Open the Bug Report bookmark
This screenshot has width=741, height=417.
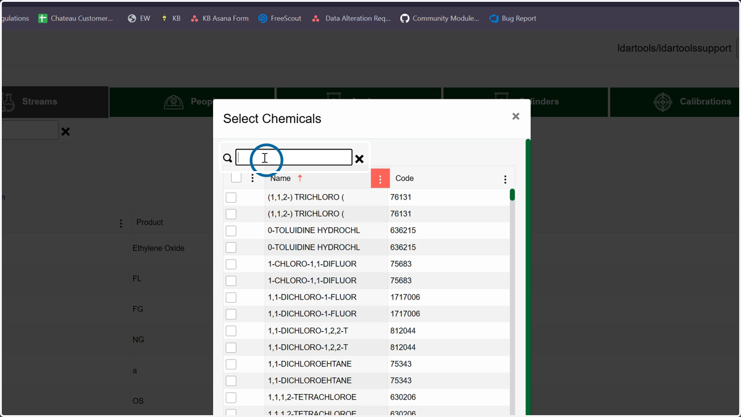pyautogui.click(x=513, y=19)
